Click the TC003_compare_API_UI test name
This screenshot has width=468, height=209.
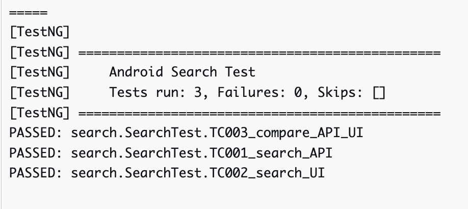(288, 133)
